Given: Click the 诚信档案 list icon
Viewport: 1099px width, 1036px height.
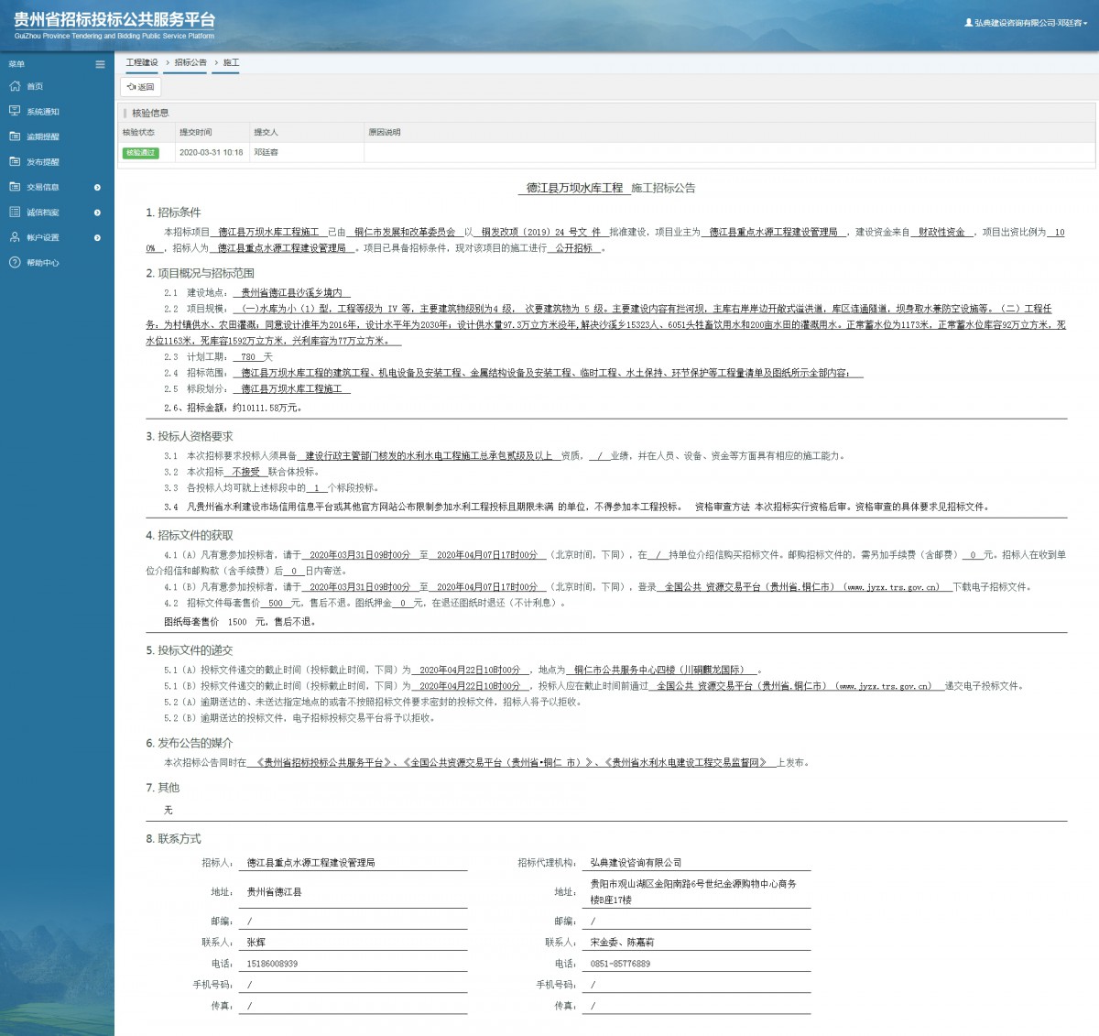Looking at the screenshot, I should coord(15,212).
